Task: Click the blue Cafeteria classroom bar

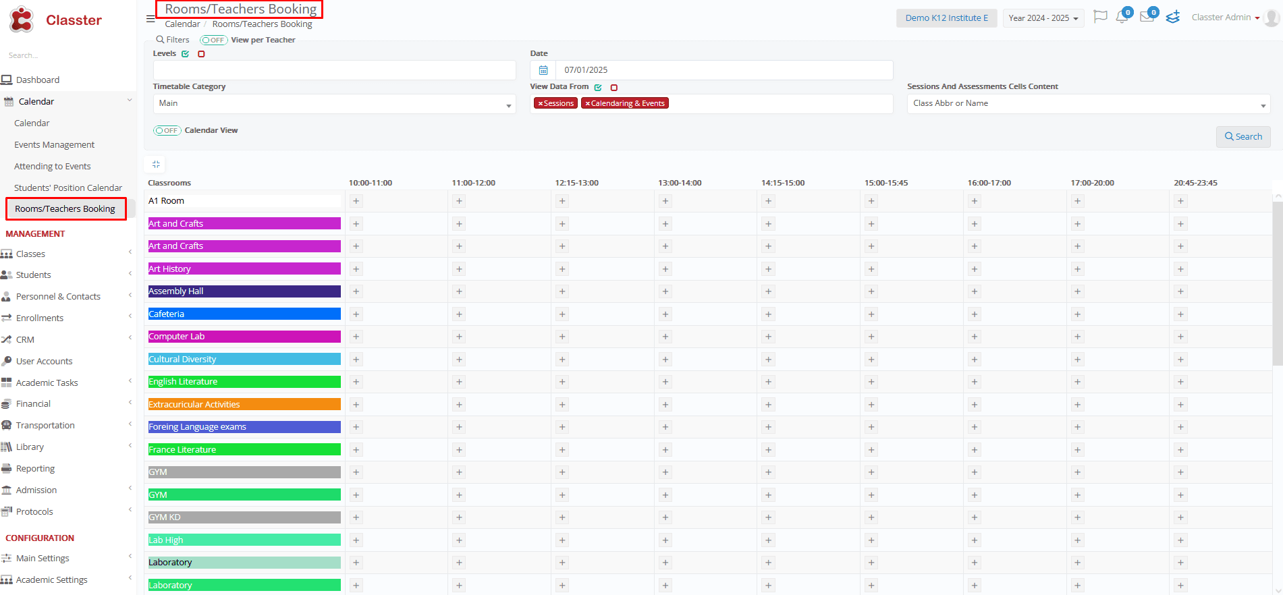Action: [244, 314]
